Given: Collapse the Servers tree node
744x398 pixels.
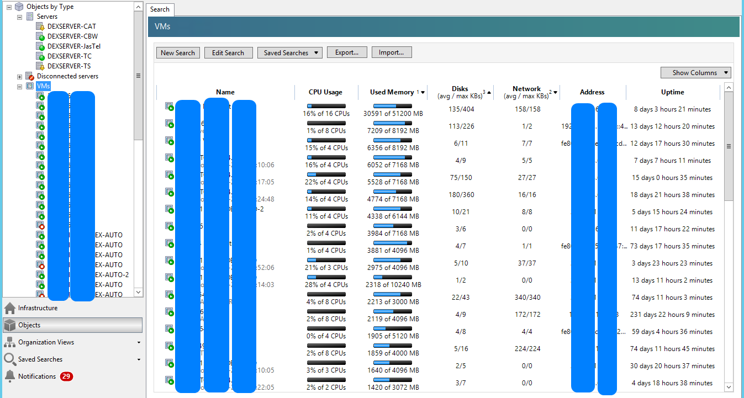Looking at the screenshot, I should [19, 16].
